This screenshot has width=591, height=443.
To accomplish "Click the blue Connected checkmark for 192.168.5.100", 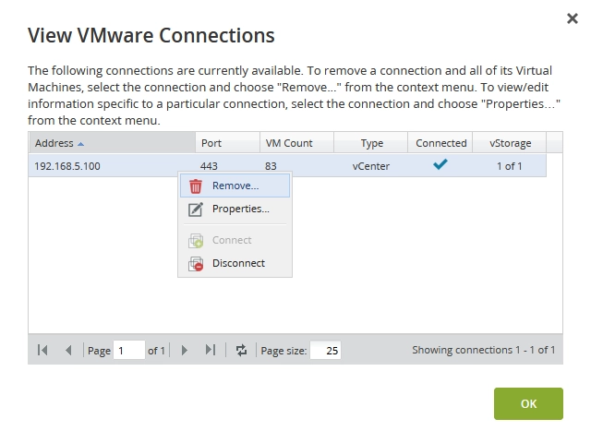I will click(440, 164).
